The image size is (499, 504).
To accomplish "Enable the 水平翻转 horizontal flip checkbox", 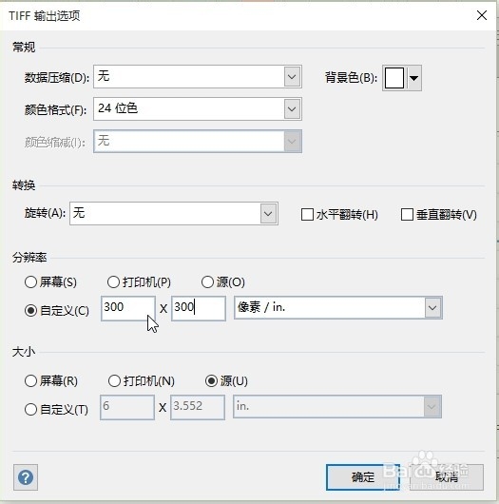I will 307,214.
